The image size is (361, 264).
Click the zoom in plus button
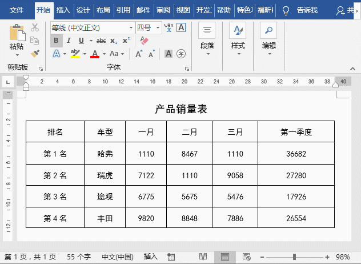(327, 257)
